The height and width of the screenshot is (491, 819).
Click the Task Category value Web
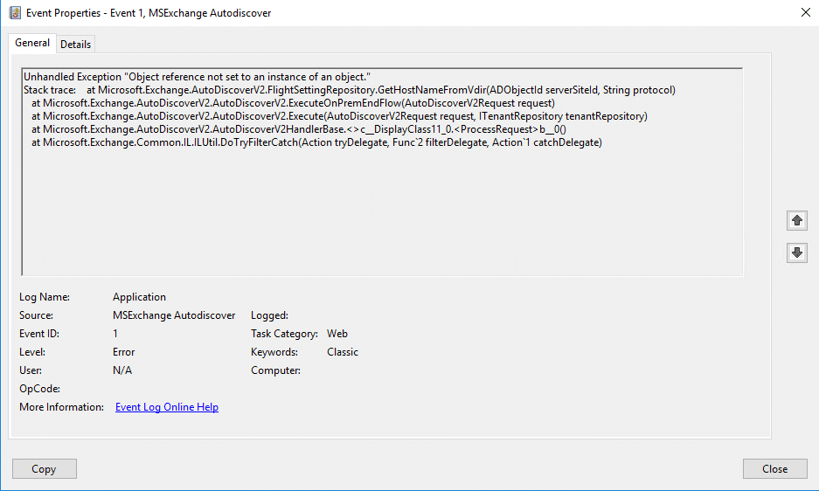[x=337, y=333]
